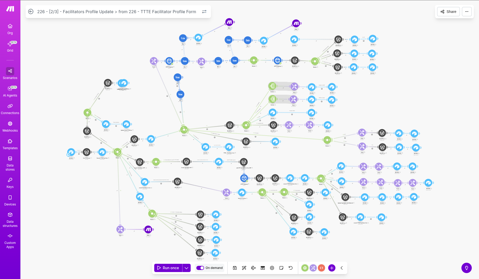Click the add favorite plus button

tap(332, 268)
